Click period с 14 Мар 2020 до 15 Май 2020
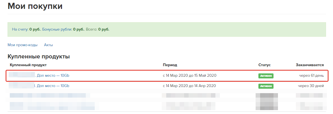 190,75
